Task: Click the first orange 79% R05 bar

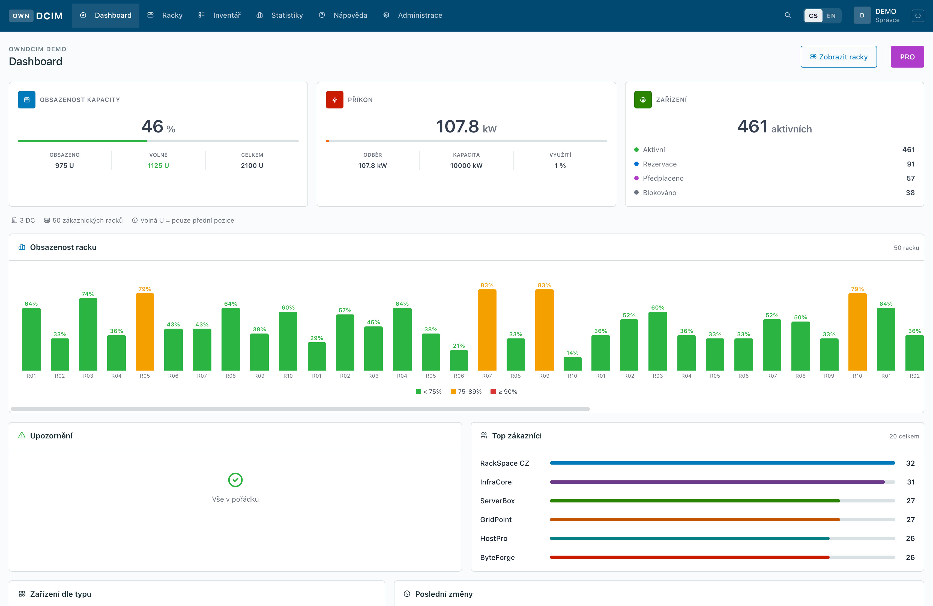Action: [145, 332]
